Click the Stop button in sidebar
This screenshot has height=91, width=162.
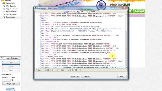pos(11,71)
